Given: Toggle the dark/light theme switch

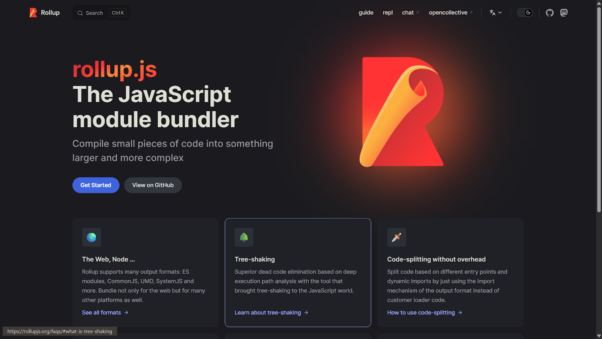Looking at the screenshot, I should point(525,13).
